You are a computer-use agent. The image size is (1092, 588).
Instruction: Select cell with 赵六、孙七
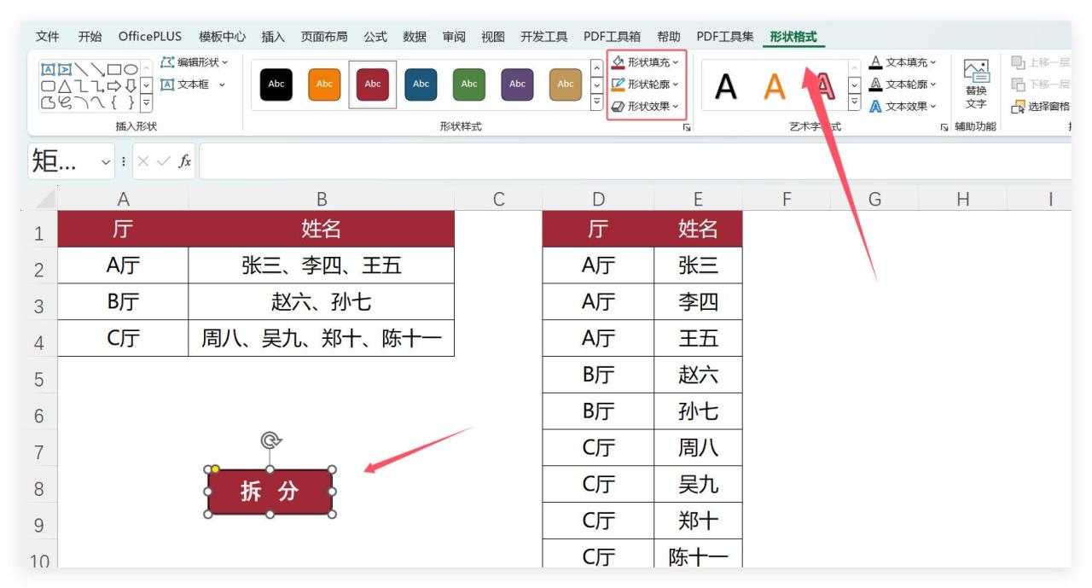click(x=322, y=302)
